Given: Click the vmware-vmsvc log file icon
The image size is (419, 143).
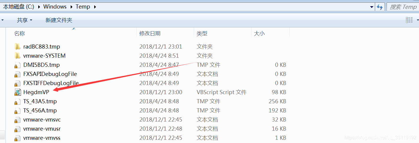Looking at the screenshot, I should [x=18, y=120].
